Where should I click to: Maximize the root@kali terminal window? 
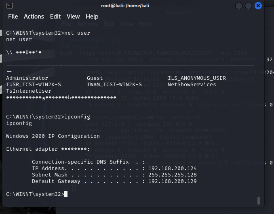249,6
